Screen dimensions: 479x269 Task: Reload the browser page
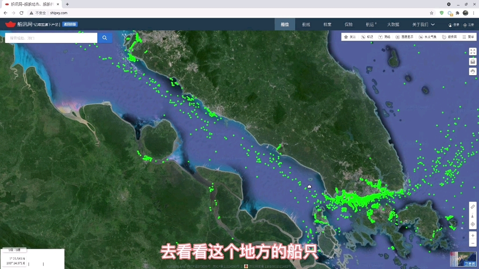(x=22, y=13)
